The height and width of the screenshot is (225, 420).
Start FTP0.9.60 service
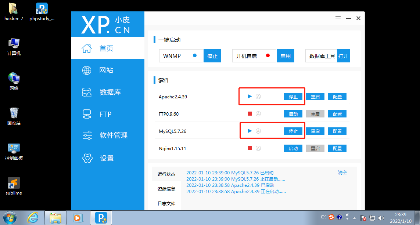(x=293, y=114)
